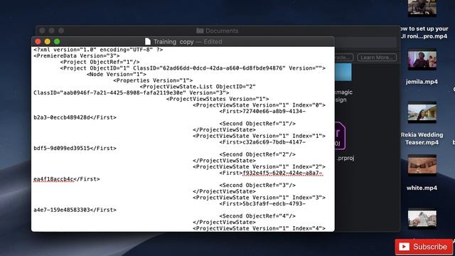
Task: Click the underlined text 'ea4f18accb4c'
Action: coord(54,179)
